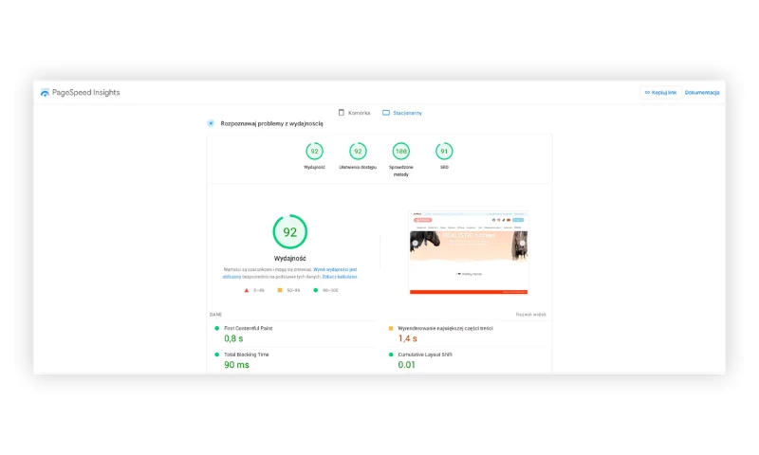Open the Zobacz kalkulator link

(340, 276)
